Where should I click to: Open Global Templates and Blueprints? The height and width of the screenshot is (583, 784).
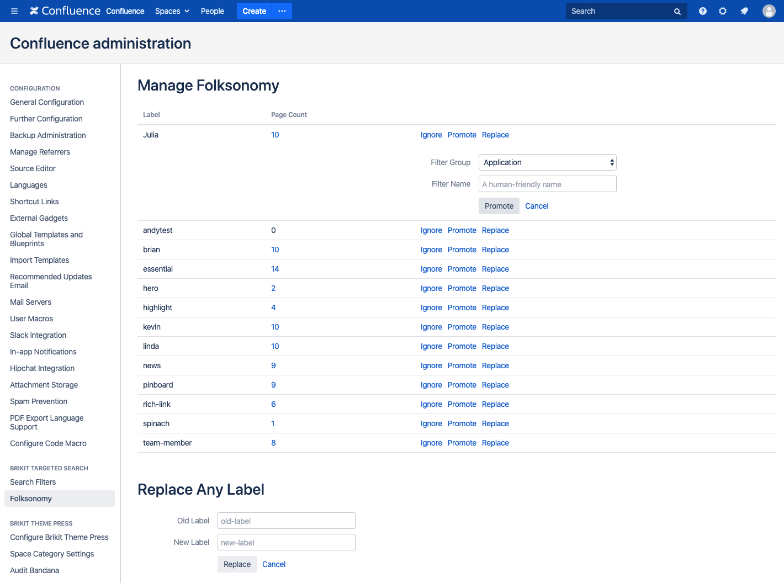click(46, 239)
